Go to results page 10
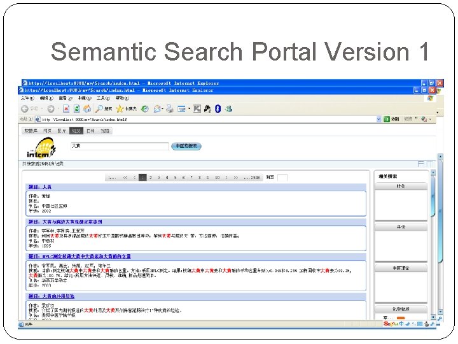The image size is (458, 344). (x=218, y=177)
